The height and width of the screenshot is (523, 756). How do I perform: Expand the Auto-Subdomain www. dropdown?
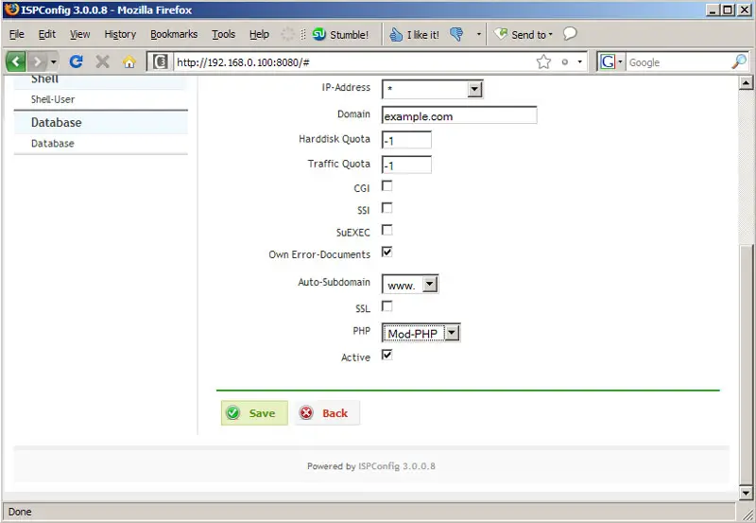pyautogui.click(x=410, y=284)
